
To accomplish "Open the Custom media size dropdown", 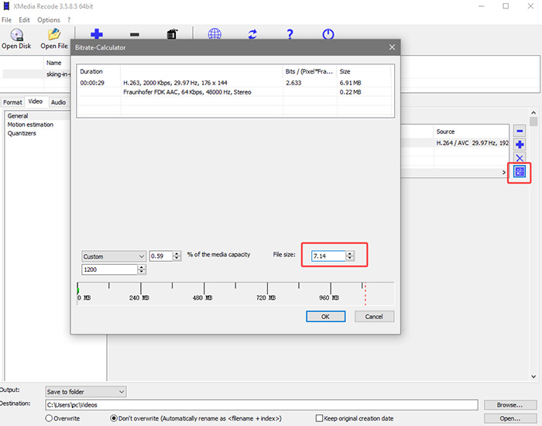I will click(114, 256).
